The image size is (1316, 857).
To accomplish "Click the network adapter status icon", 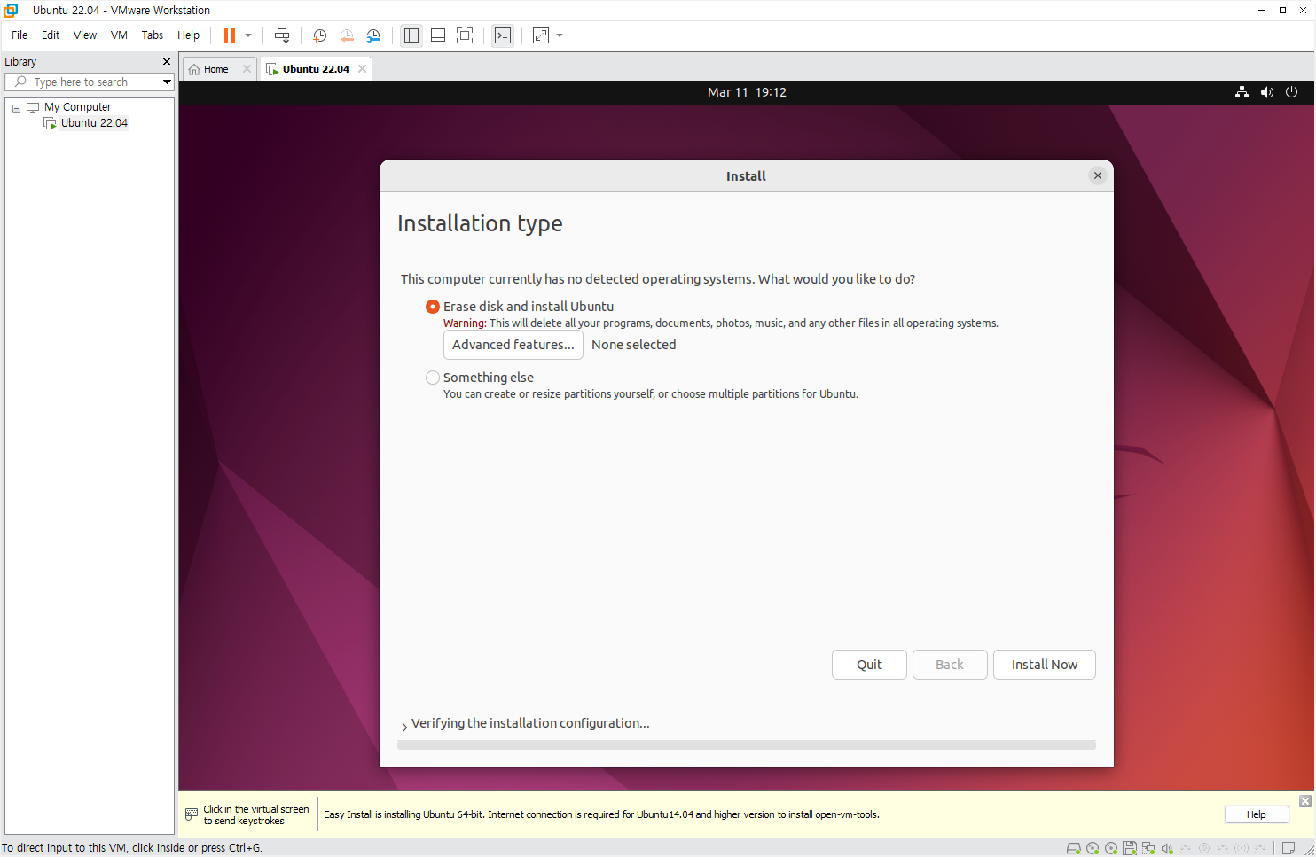I will [x=1148, y=848].
